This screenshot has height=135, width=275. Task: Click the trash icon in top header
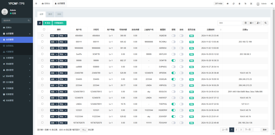click(239, 4)
